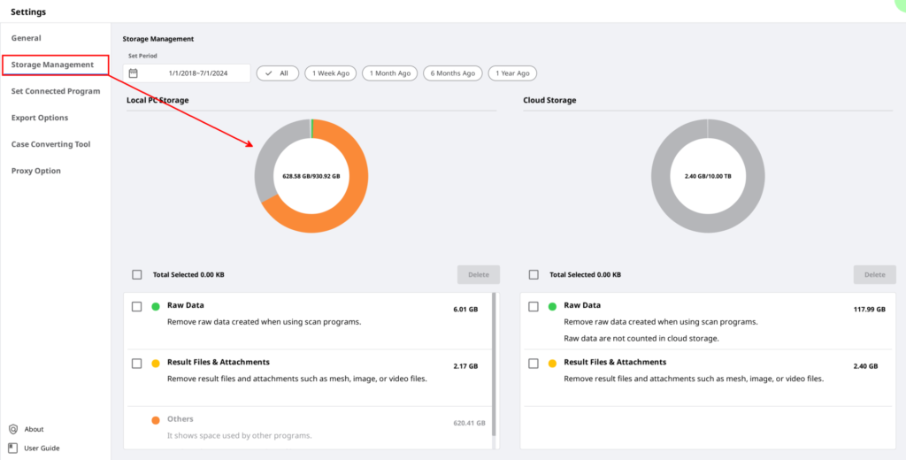Click the 117.99 GB cloud Raw Data size

(x=870, y=309)
